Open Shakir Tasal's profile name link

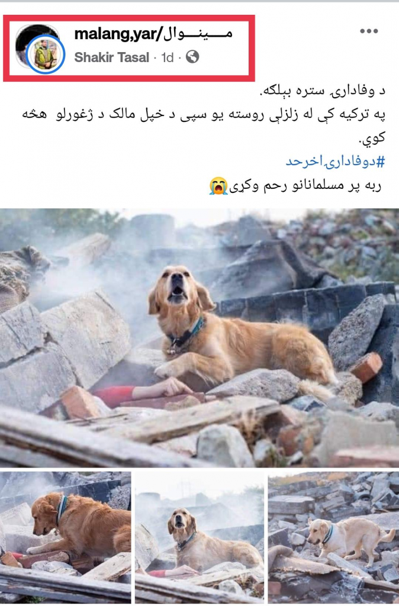click(x=111, y=57)
